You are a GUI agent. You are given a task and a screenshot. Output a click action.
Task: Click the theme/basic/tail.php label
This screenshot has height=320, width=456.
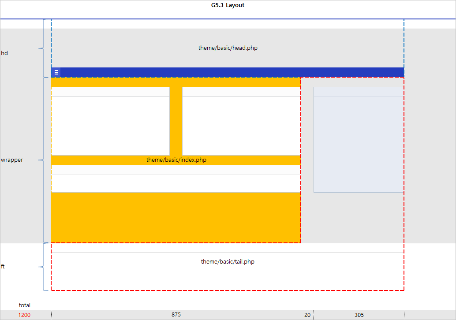coord(228,262)
